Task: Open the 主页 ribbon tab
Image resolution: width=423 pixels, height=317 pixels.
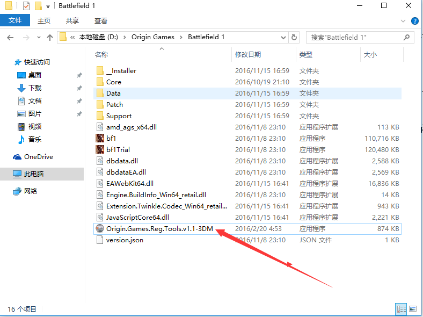Action: tap(43, 21)
